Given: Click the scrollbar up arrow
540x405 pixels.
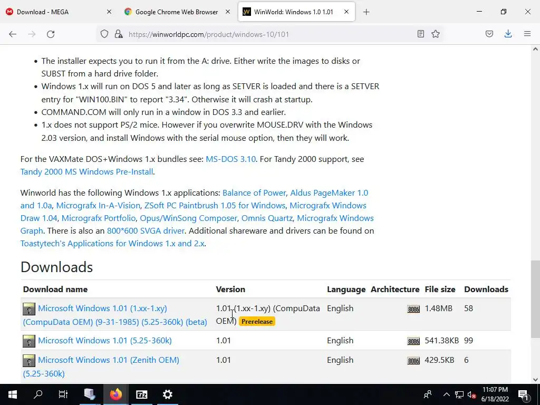Looking at the screenshot, I should coord(535,49).
